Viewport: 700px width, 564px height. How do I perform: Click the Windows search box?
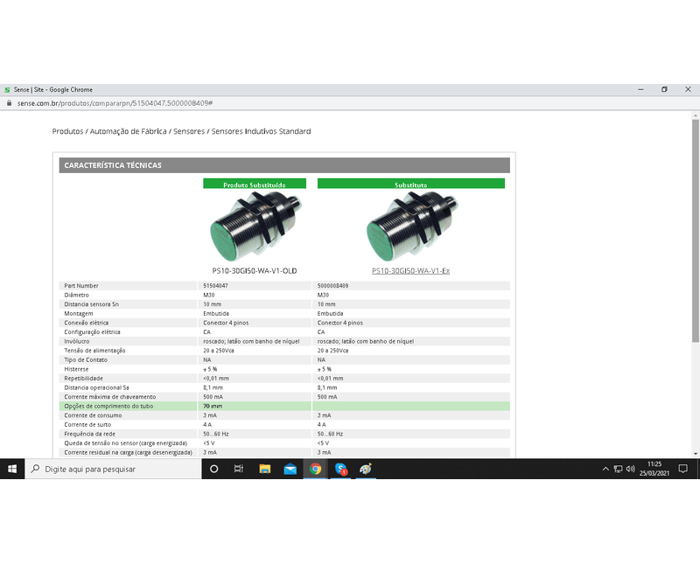tap(114, 469)
